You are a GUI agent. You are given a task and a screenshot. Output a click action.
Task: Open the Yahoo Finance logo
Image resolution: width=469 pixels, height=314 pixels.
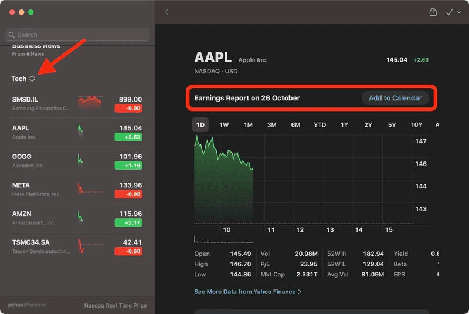coord(27,305)
